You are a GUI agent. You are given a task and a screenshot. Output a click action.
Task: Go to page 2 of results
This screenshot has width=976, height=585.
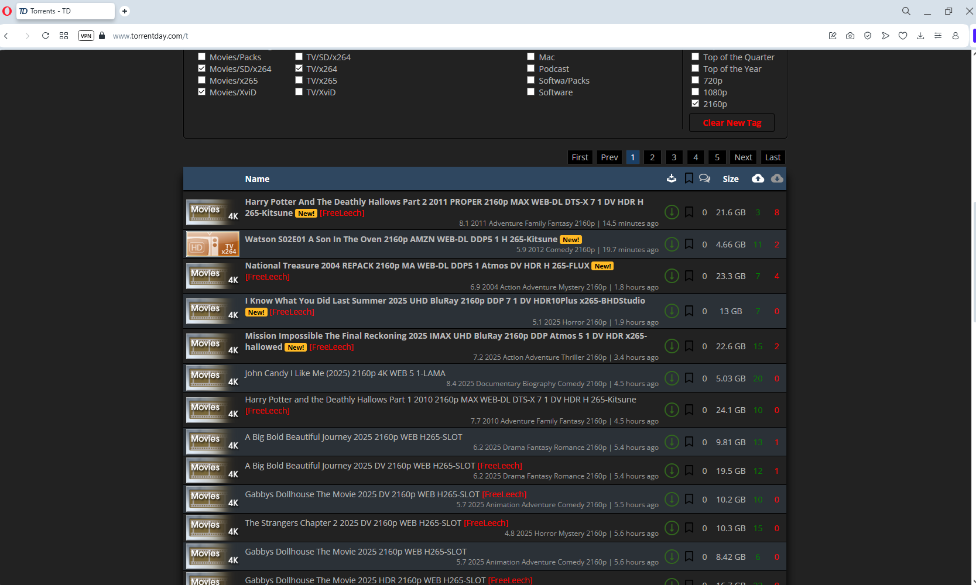[652, 157]
